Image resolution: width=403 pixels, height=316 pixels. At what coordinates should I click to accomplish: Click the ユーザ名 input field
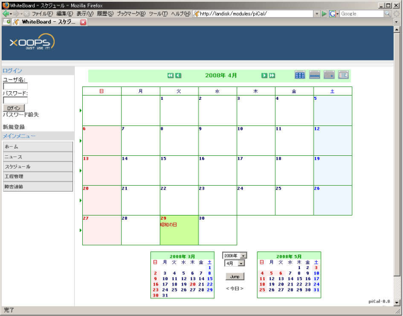(x=15, y=86)
